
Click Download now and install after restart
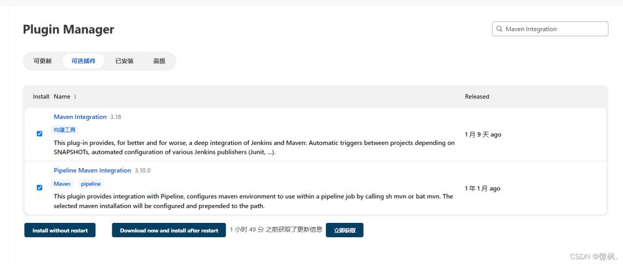pyautogui.click(x=169, y=230)
